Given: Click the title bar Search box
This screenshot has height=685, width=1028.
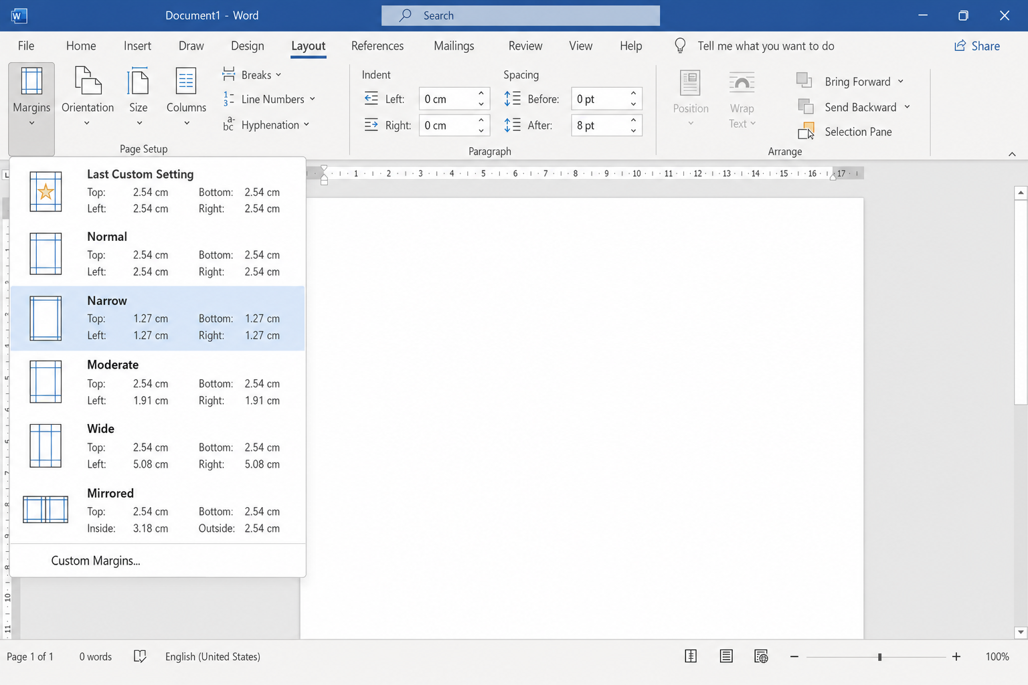Looking at the screenshot, I should (x=521, y=15).
